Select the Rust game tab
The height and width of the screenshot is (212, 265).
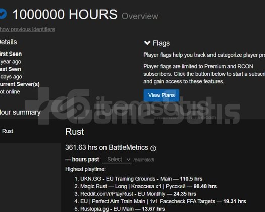coord(8,131)
